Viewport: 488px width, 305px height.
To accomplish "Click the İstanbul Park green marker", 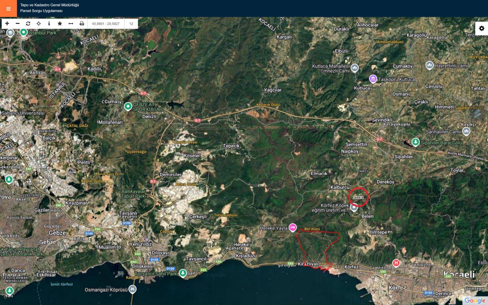I will coord(24,32).
